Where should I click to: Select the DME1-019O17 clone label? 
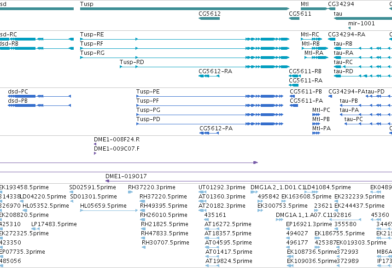point(126,176)
